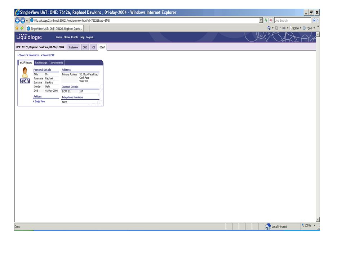Click the page scrollbar up arrow
The width and height of the screenshot is (346, 260).
pyautogui.click(x=318, y=34)
